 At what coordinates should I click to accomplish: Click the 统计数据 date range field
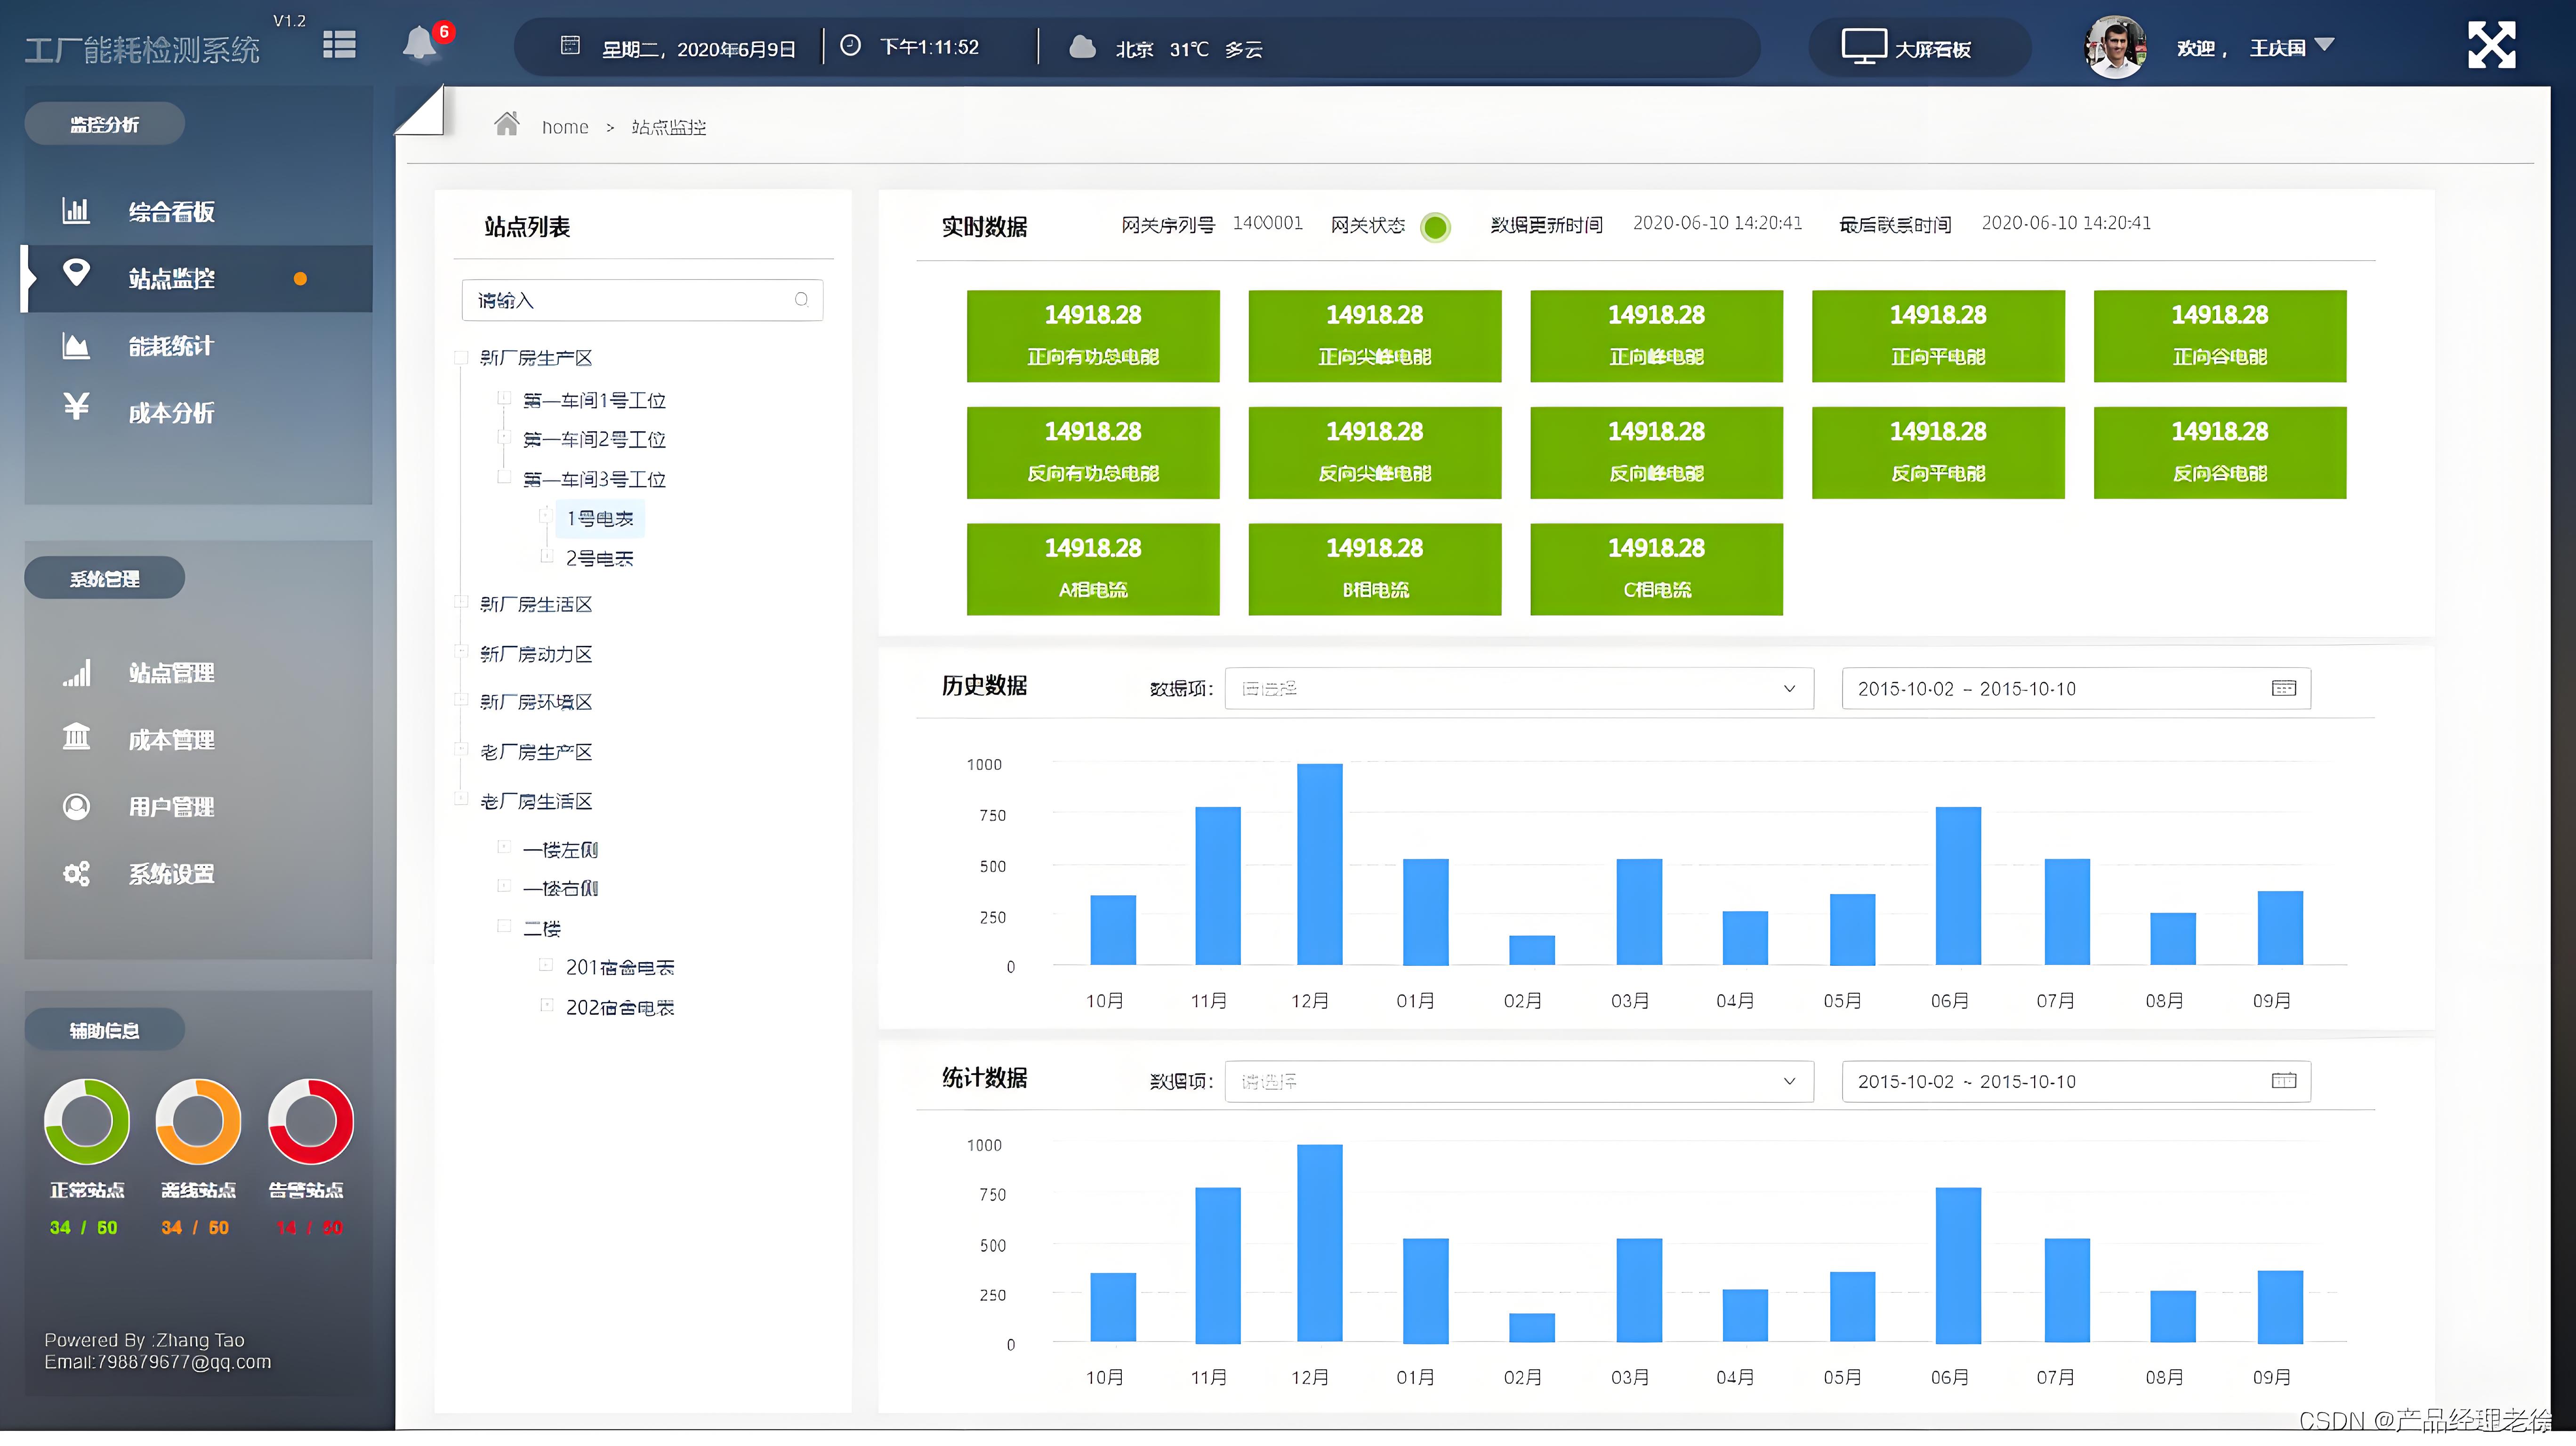(2076, 1081)
